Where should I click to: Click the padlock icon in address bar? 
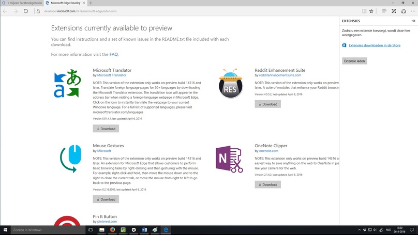(38, 11)
